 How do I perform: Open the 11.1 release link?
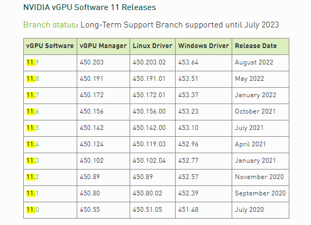click(x=33, y=193)
